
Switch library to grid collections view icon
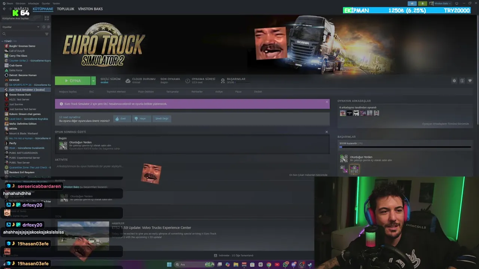point(47,18)
